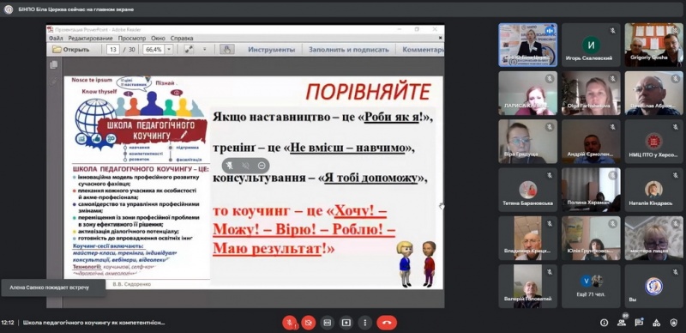Open dropdown arrow next to fit-page icon

tap(204, 50)
